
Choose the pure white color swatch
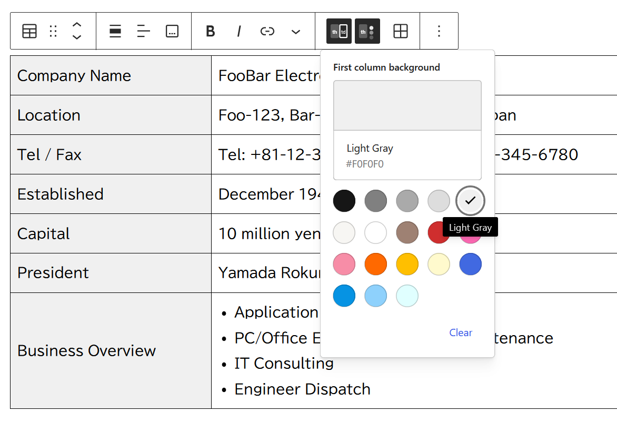coord(376,232)
